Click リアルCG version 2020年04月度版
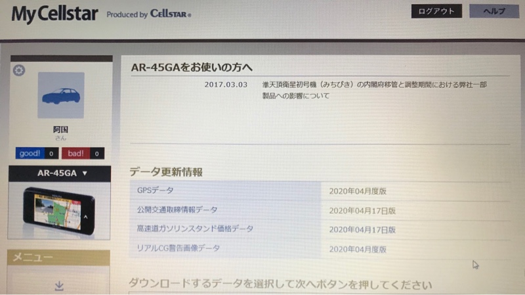The image size is (525, 295). [x=358, y=250]
